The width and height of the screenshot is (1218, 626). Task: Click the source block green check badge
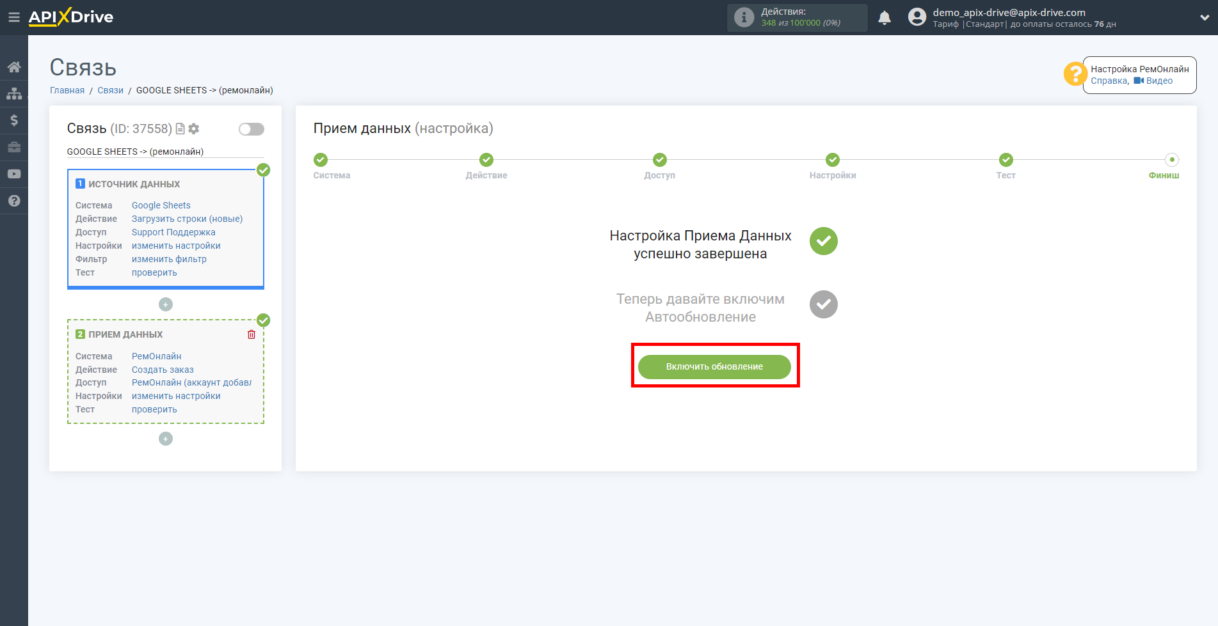(x=263, y=170)
